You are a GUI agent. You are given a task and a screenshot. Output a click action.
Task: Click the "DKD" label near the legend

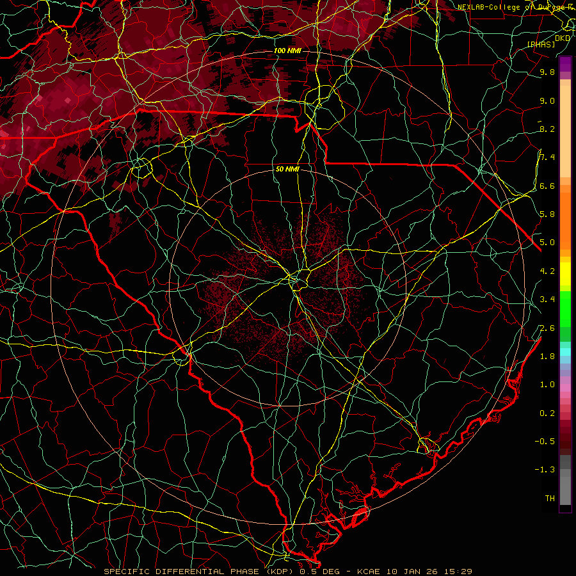coord(562,38)
